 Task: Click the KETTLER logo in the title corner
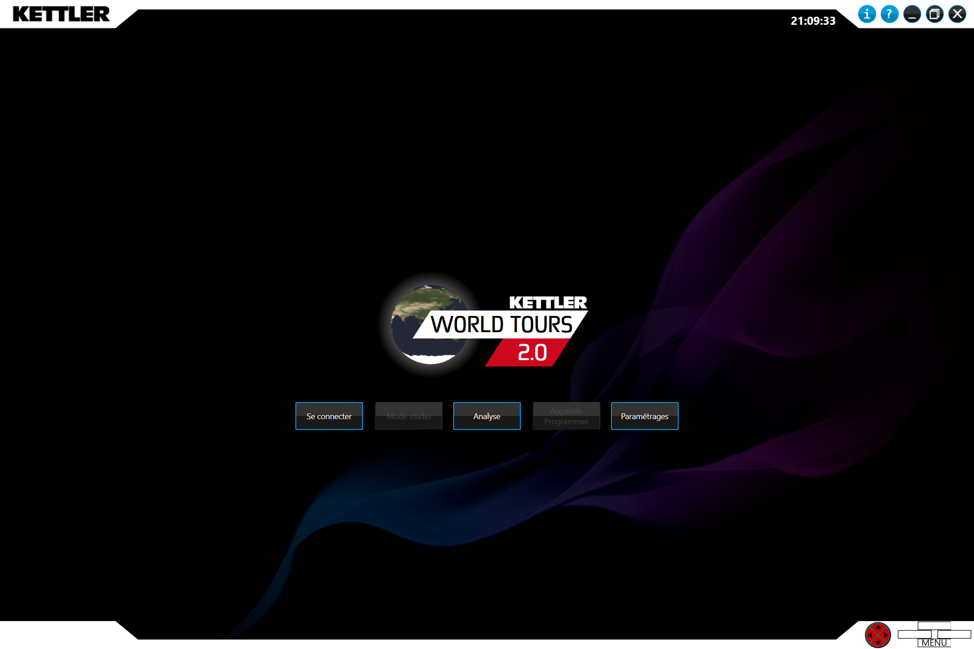[x=61, y=14]
